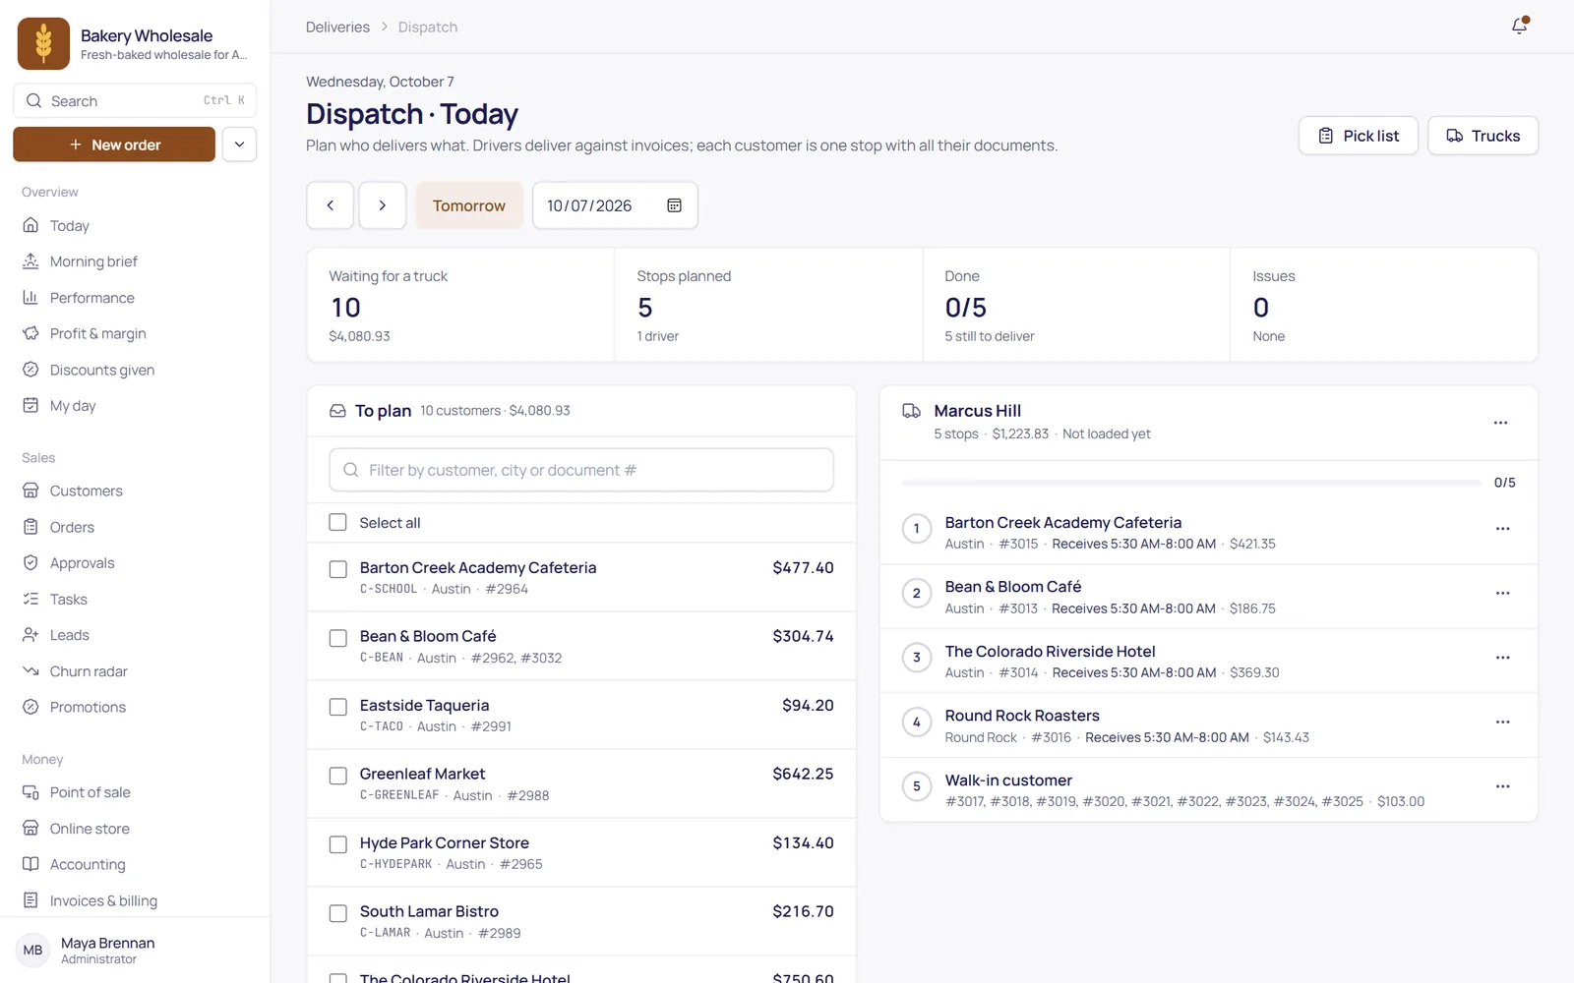Click the Approvals shield icon in the sidebar
Screen dimensions: 1574x983
[30, 563]
